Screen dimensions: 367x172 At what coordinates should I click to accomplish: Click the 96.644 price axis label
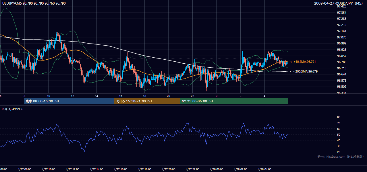pyautogui.click(x=342, y=74)
